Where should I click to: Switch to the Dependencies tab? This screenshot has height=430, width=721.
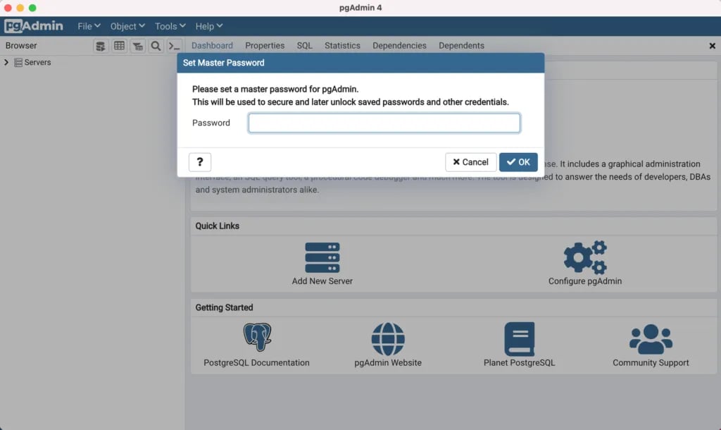pyautogui.click(x=400, y=46)
